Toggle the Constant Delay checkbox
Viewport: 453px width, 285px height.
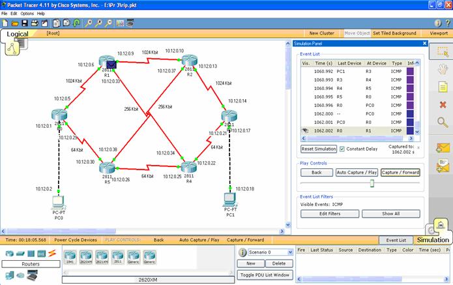(343, 149)
